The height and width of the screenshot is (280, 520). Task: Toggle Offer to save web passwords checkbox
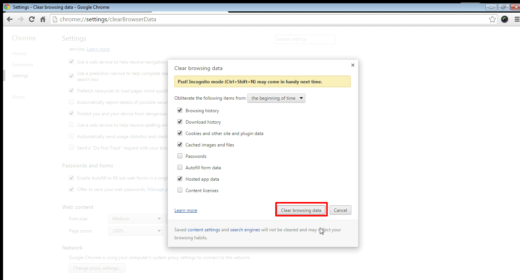[x=71, y=189]
